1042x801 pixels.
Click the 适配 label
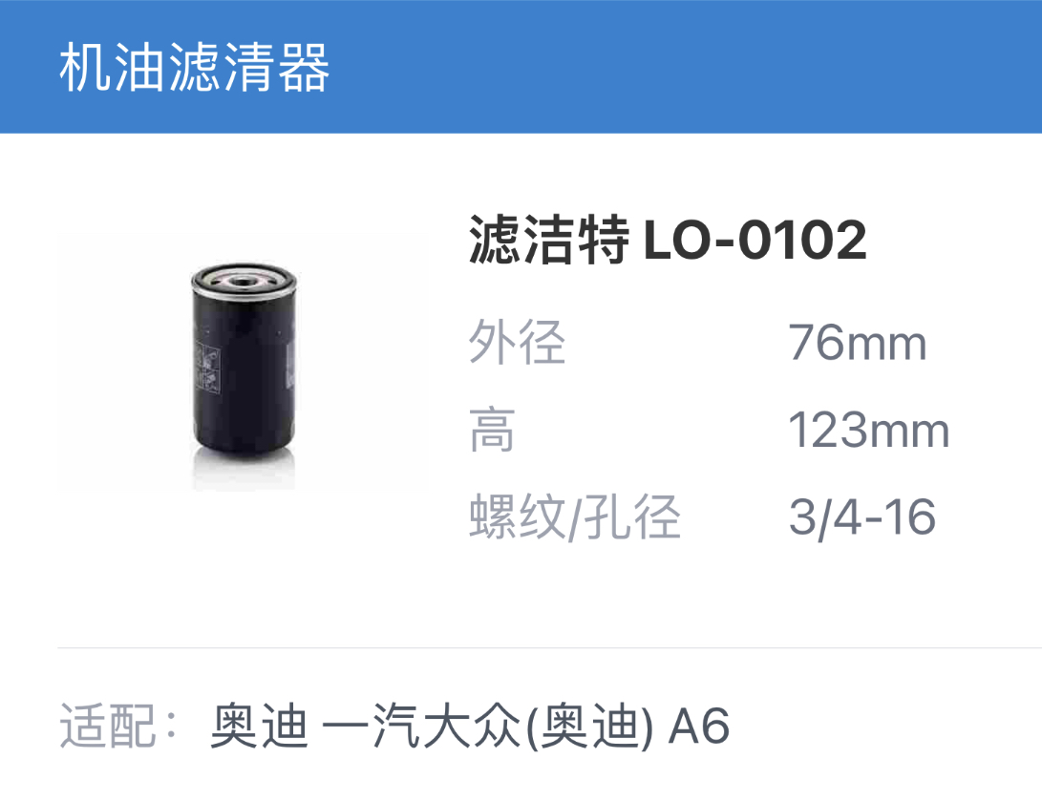118,726
